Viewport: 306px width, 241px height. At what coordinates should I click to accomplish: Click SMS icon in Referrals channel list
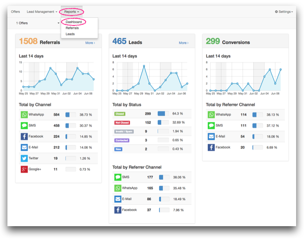pyautogui.click(x=24, y=126)
